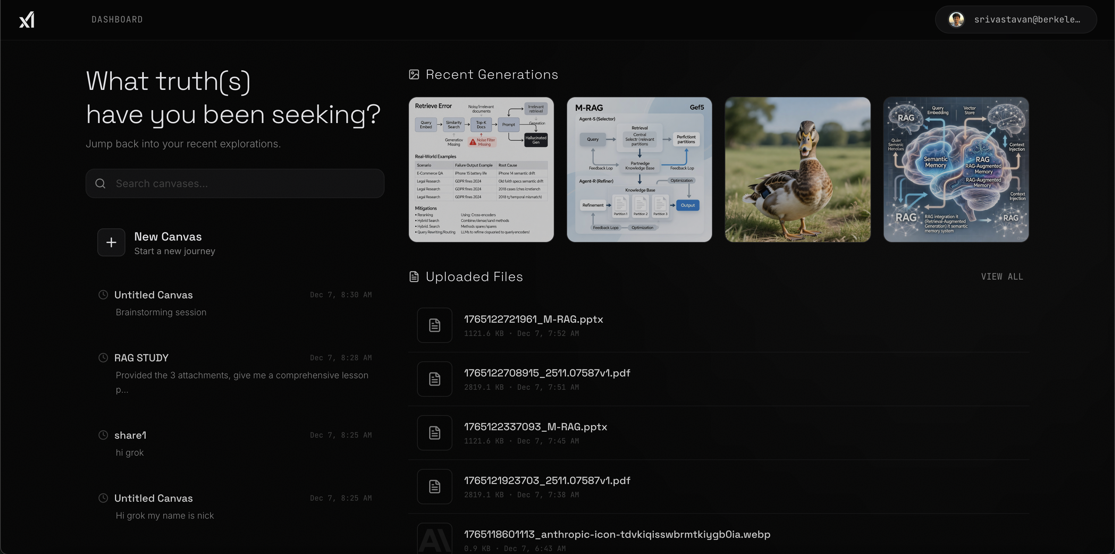Screen dimensions: 1115x554
Task: Open the M-RAG diagram thumbnail
Action: [639, 169]
